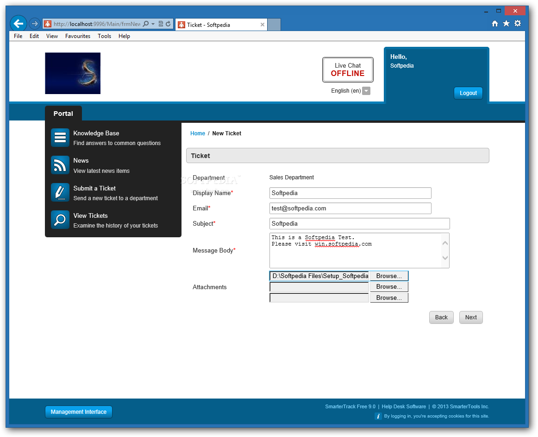Open the View menu
Viewport: 538px width, 437px height.
[52, 36]
